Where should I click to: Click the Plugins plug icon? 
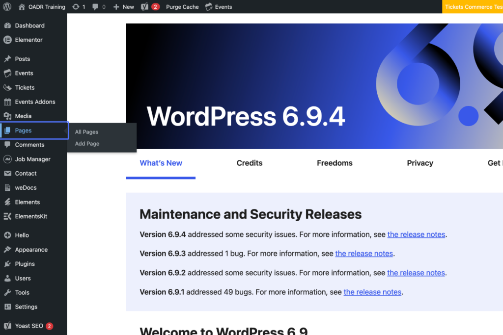8,264
